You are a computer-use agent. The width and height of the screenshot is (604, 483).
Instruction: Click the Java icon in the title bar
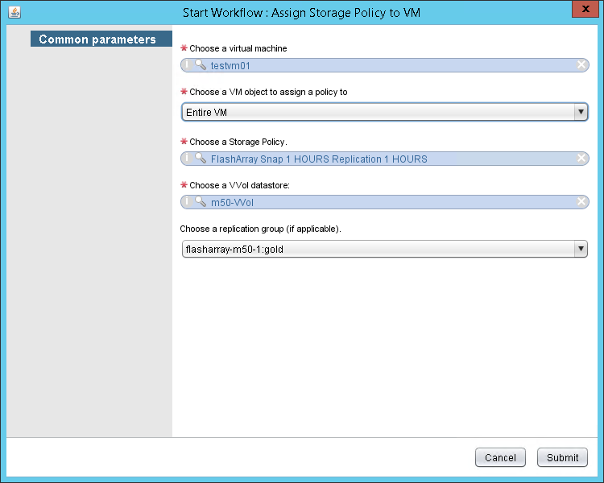tap(14, 12)
